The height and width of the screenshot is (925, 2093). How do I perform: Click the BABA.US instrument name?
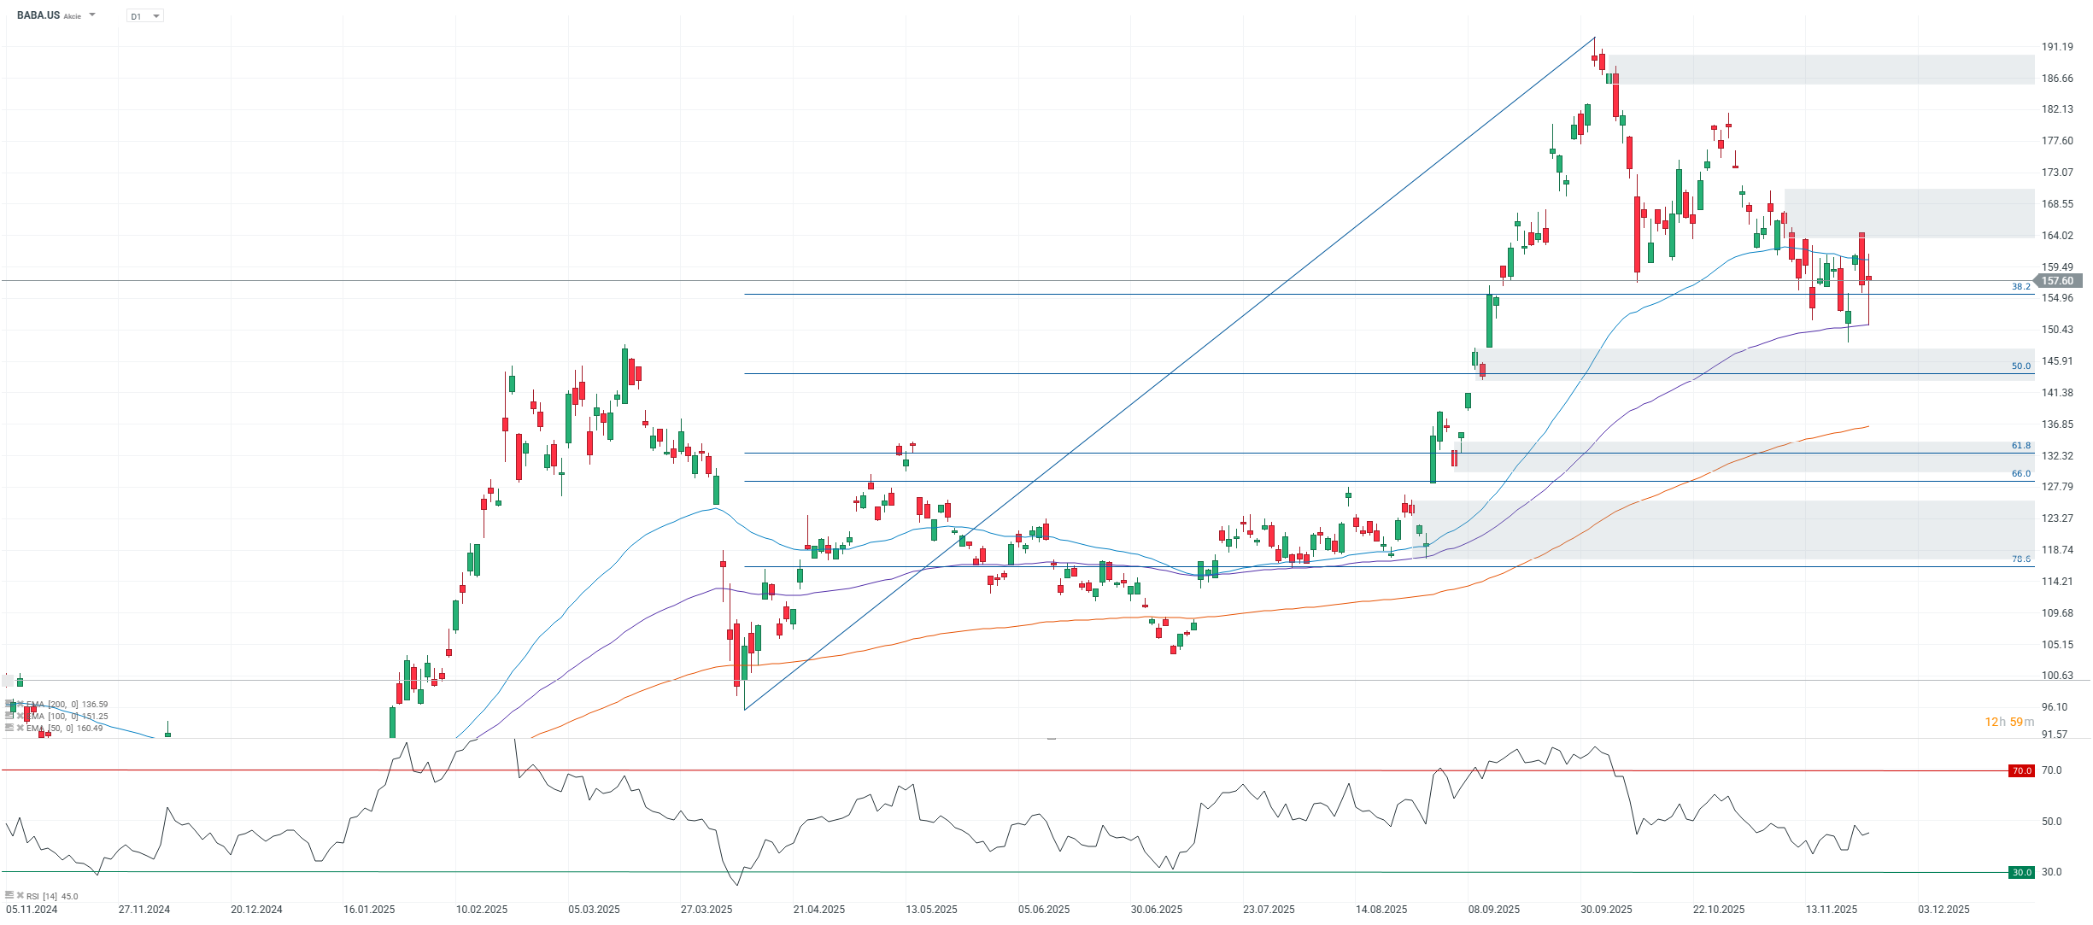38,15
